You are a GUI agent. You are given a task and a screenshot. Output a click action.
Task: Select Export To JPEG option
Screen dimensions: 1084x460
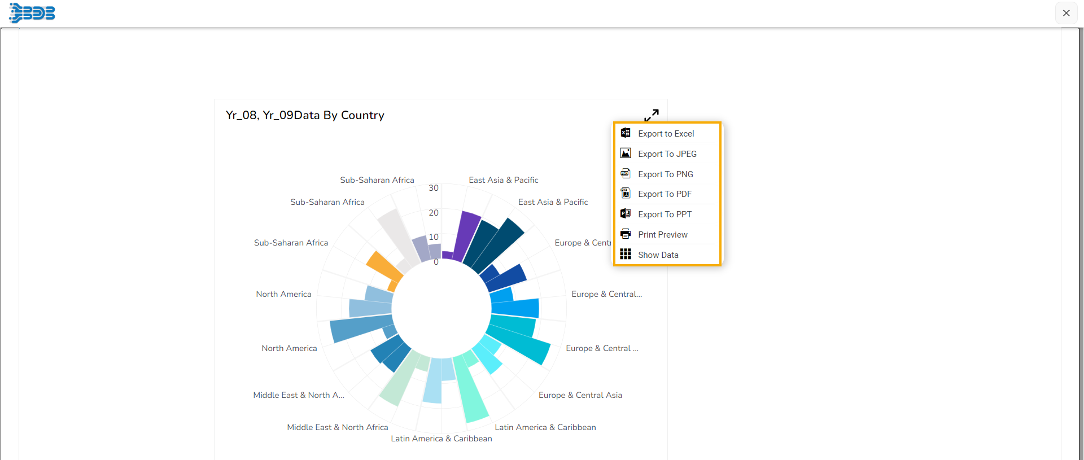(x=667, y=154)
